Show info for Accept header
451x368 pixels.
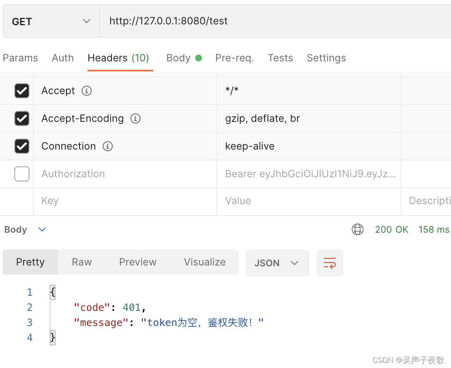pyautogui.click(x=87, y=91)
